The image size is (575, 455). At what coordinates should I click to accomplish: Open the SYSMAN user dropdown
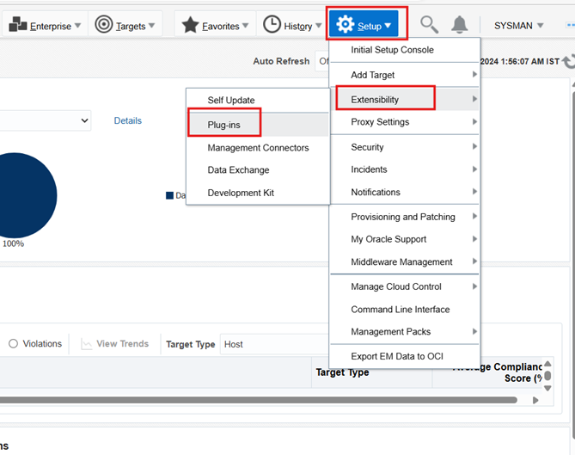[x=518, y=26]
